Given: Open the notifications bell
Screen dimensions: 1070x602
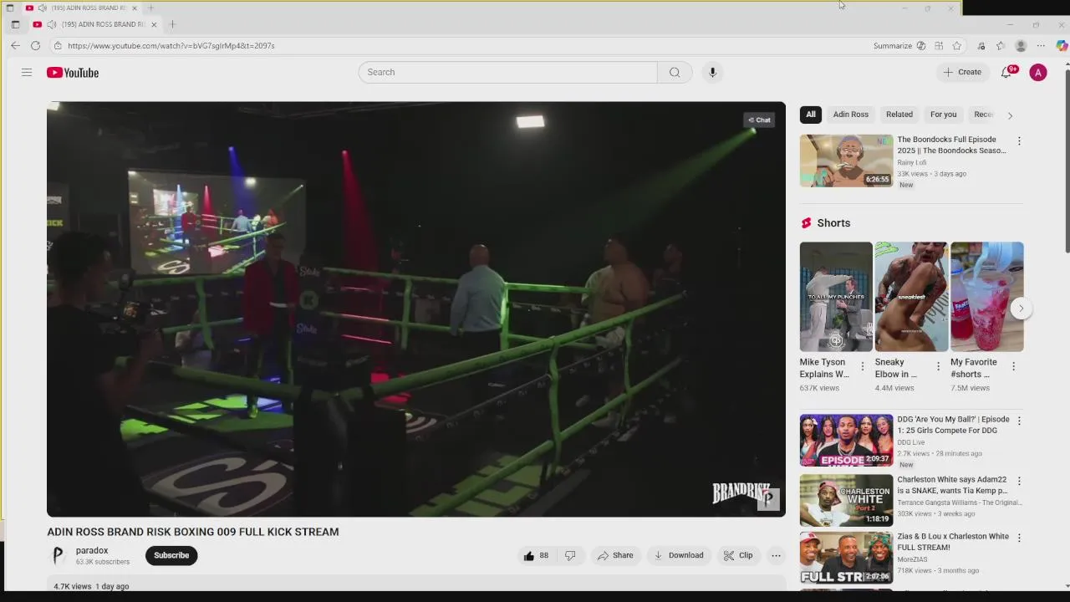Looking at the screenshot, I should (x=1006, y=73).
